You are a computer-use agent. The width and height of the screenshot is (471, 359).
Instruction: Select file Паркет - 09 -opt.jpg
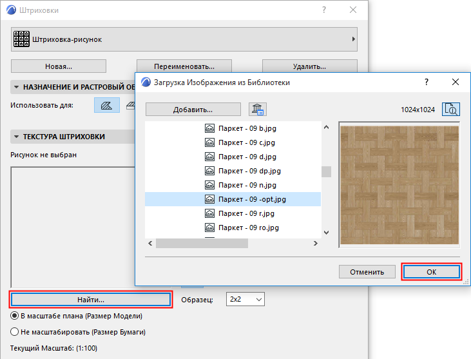point(233,199)
